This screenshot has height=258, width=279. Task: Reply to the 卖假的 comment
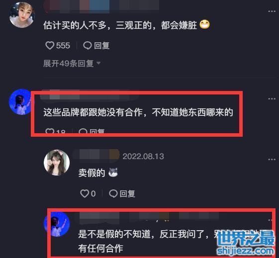click(x=122, y=193)
